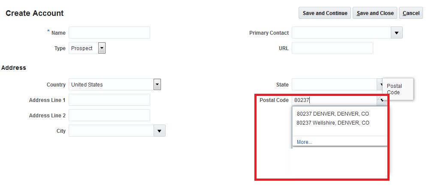426x191 pixels.
Task: Click the City text field
Action: (111, 131)
